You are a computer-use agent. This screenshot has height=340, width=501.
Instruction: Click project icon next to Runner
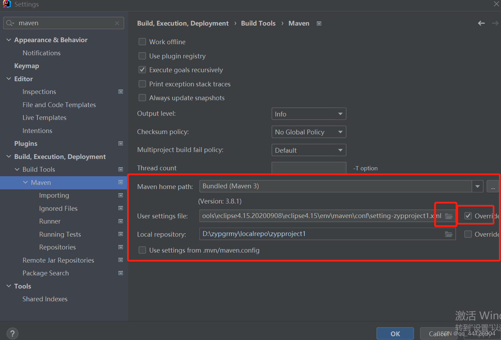[121, 221]
